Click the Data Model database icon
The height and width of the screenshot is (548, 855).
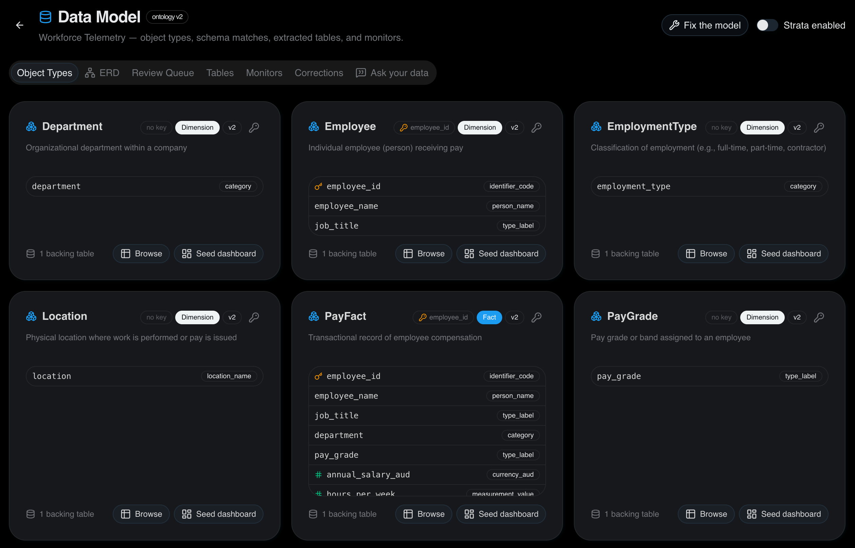[46, 17]
